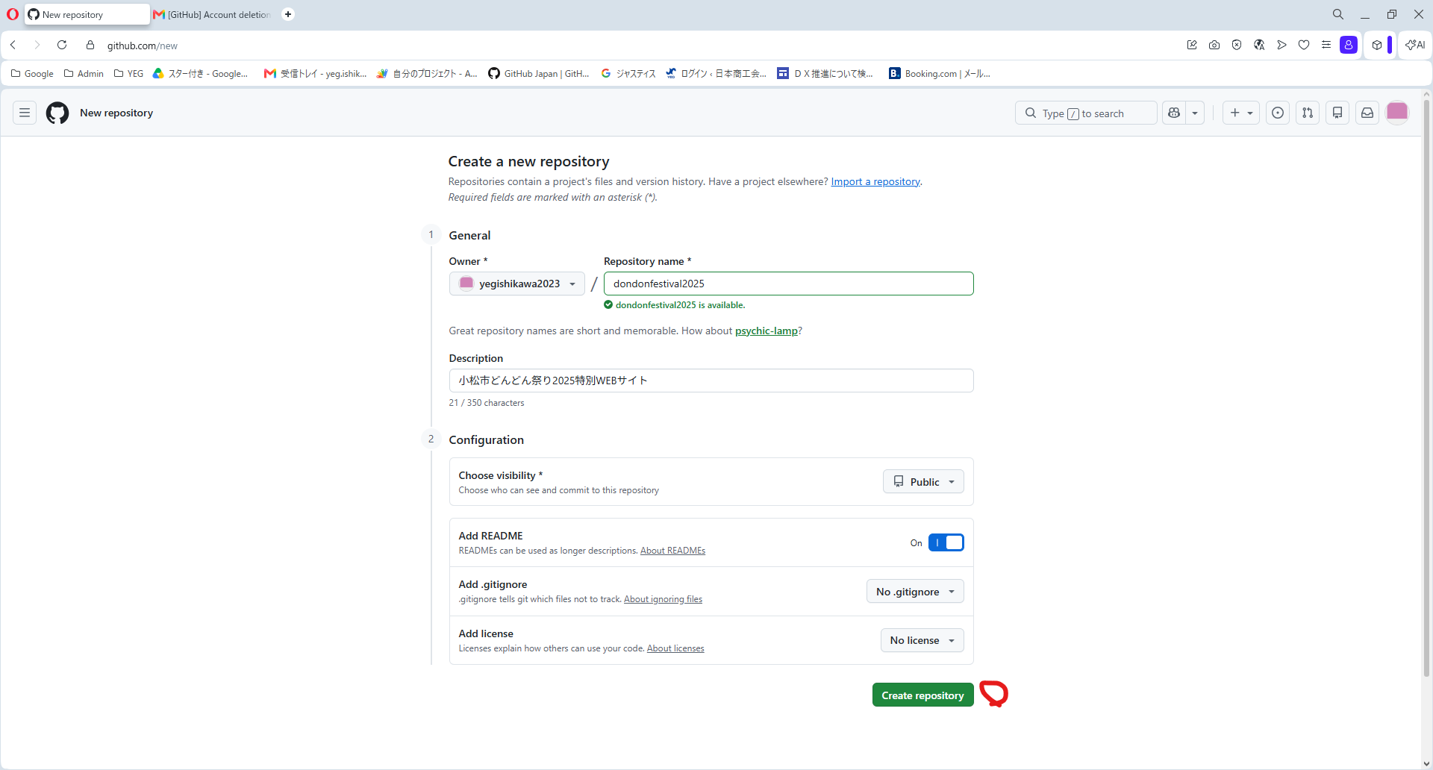Screen dimensions: 1433x770
Task: Open the user profile avatar menu
Action: coord(1397,113)
